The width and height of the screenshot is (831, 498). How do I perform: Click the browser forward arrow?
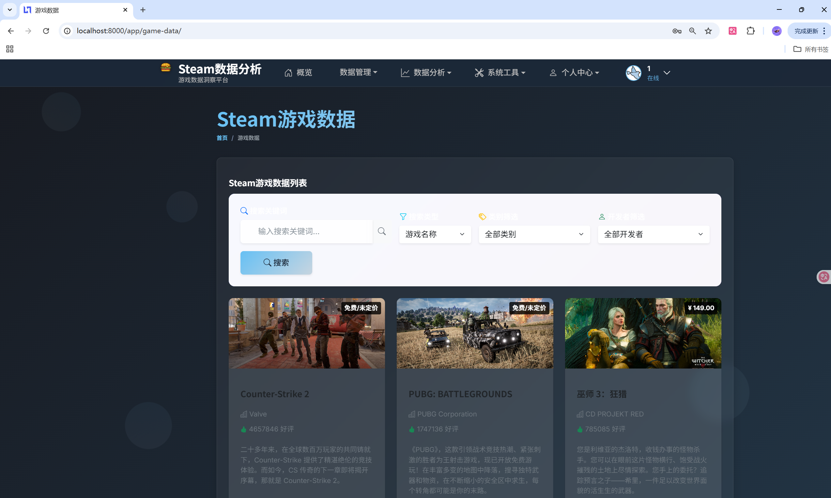pos(28,31)
